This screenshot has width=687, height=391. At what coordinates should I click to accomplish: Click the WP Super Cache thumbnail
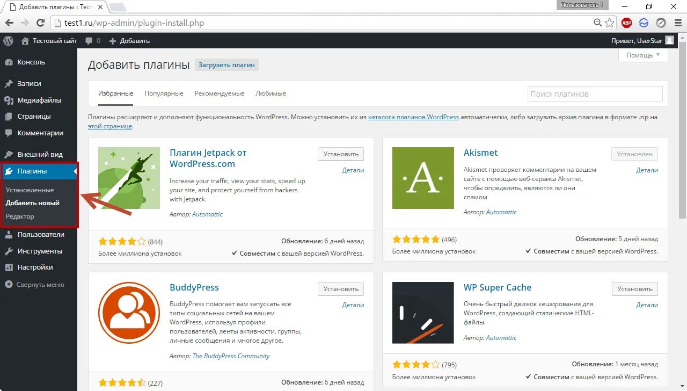click(x=423, y=313)
